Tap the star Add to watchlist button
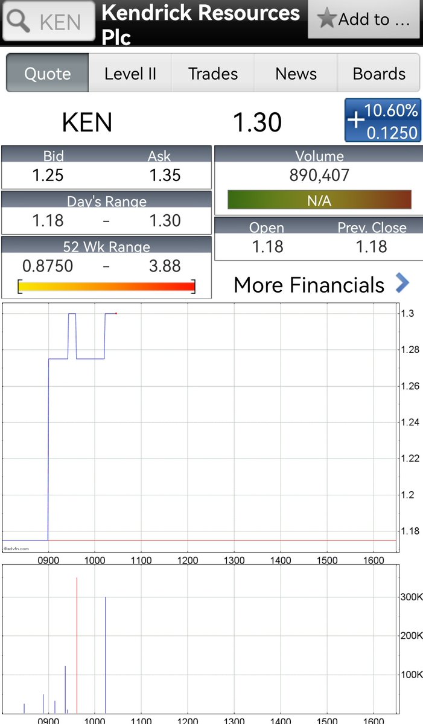423x724 pixels. (365, 20)
